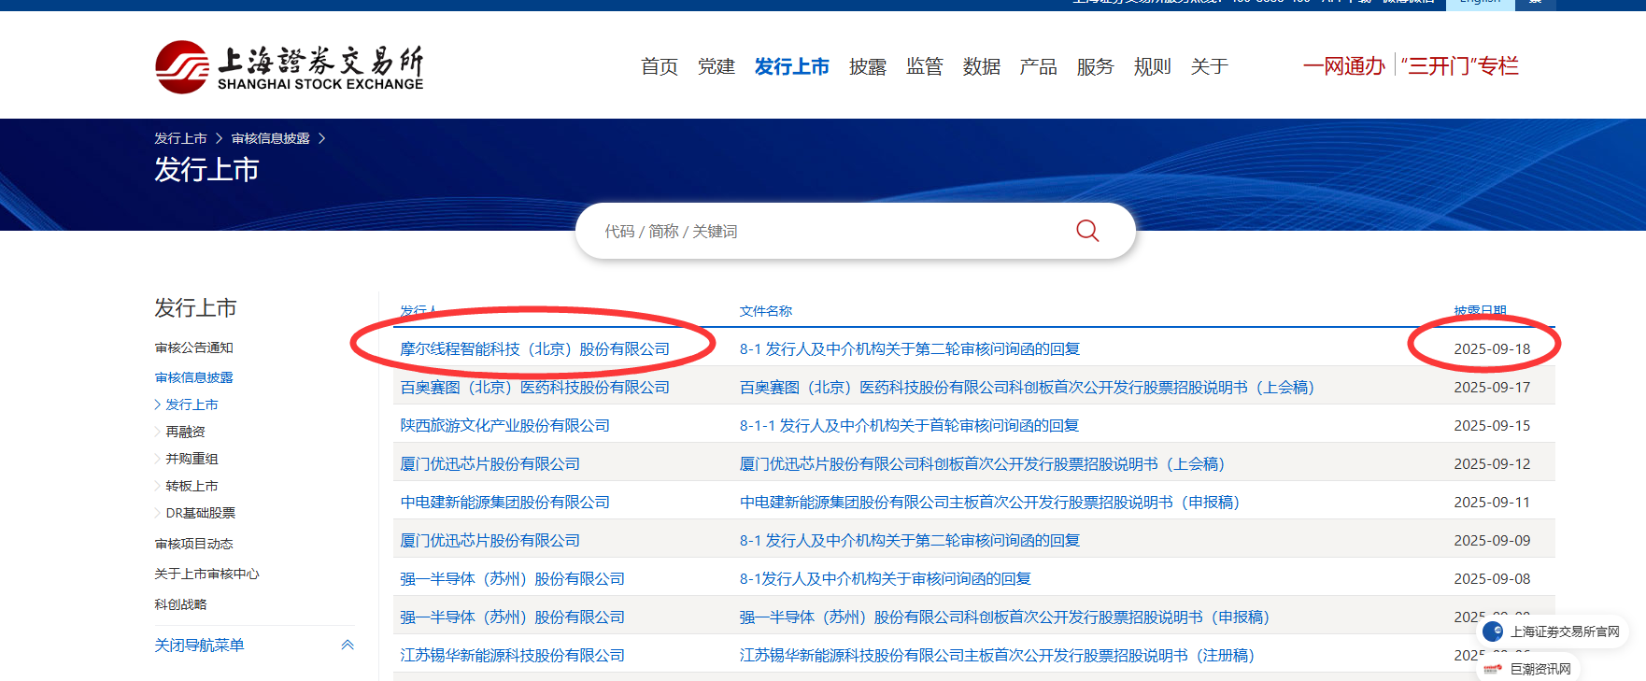This screenshot has width=1646, height=681.
Task: Click the 2025-09-15 date cell
Action: (x=1492, y=425)
